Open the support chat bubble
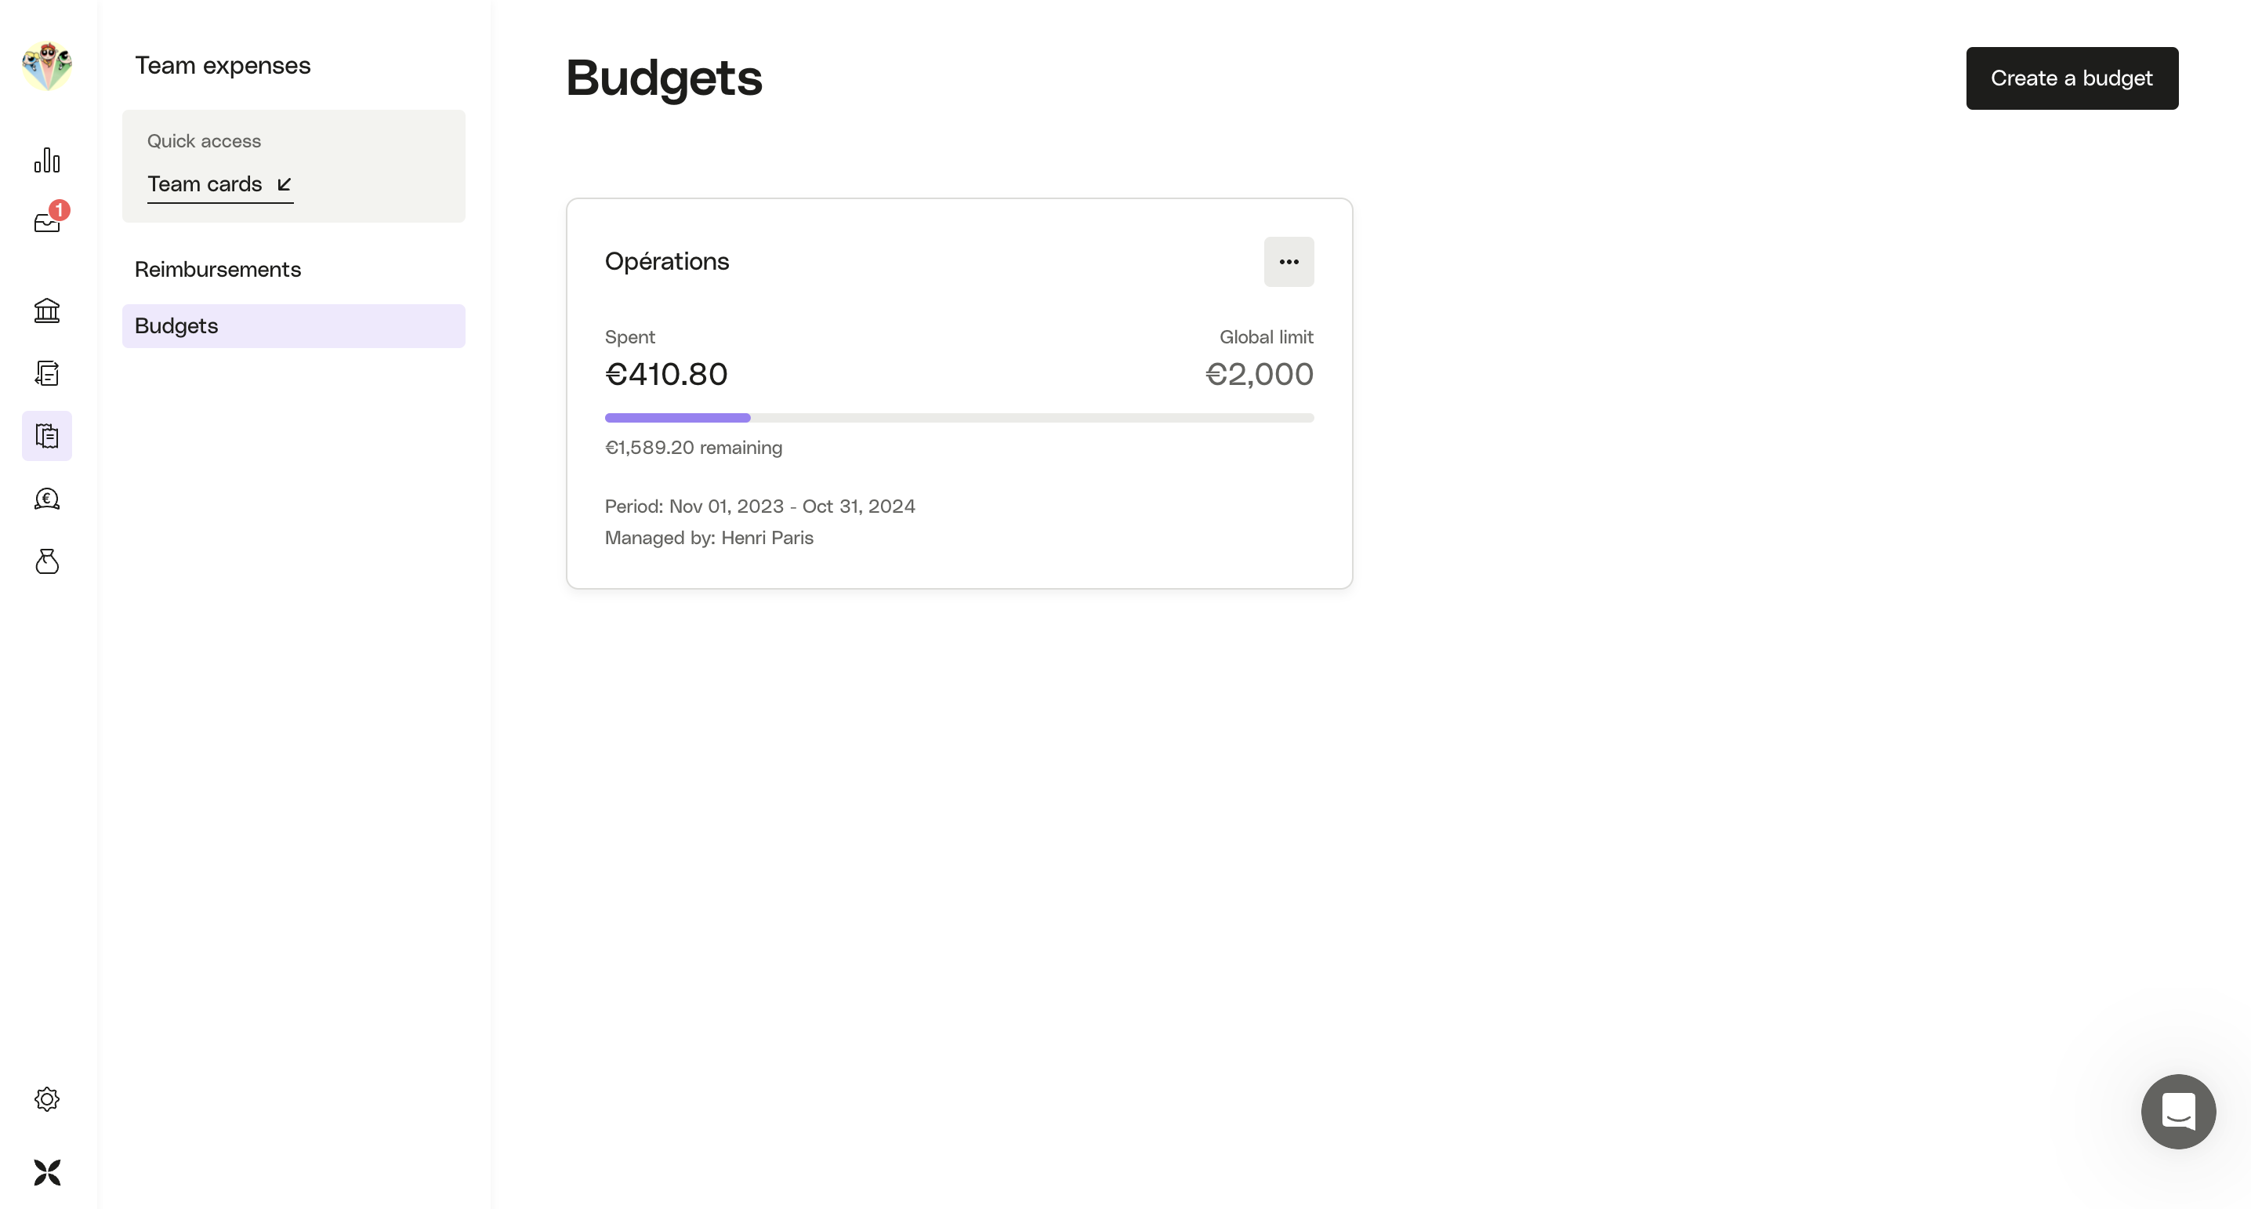Screen dimensions: 2251x1209 pos(2177,1111)
